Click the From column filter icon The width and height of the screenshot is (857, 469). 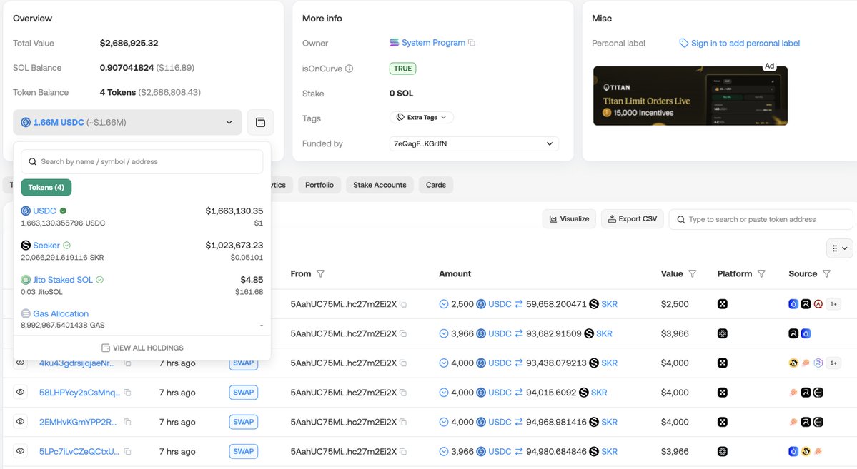click(x=320, y=274)
